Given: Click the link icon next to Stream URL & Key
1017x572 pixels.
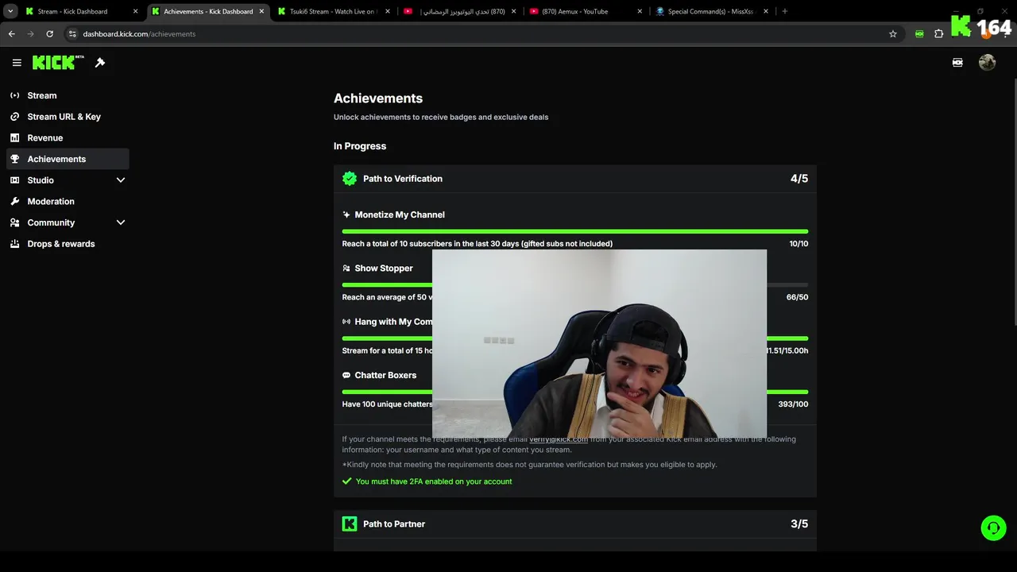Looking at the screenshot, I should coord(14,117).
